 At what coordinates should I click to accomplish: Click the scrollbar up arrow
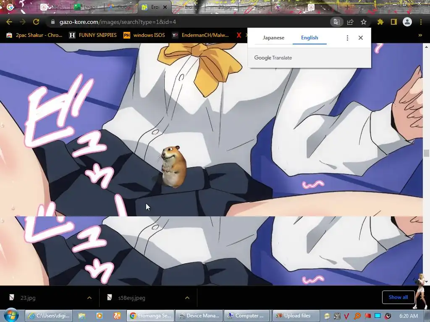tap(426, 47)
